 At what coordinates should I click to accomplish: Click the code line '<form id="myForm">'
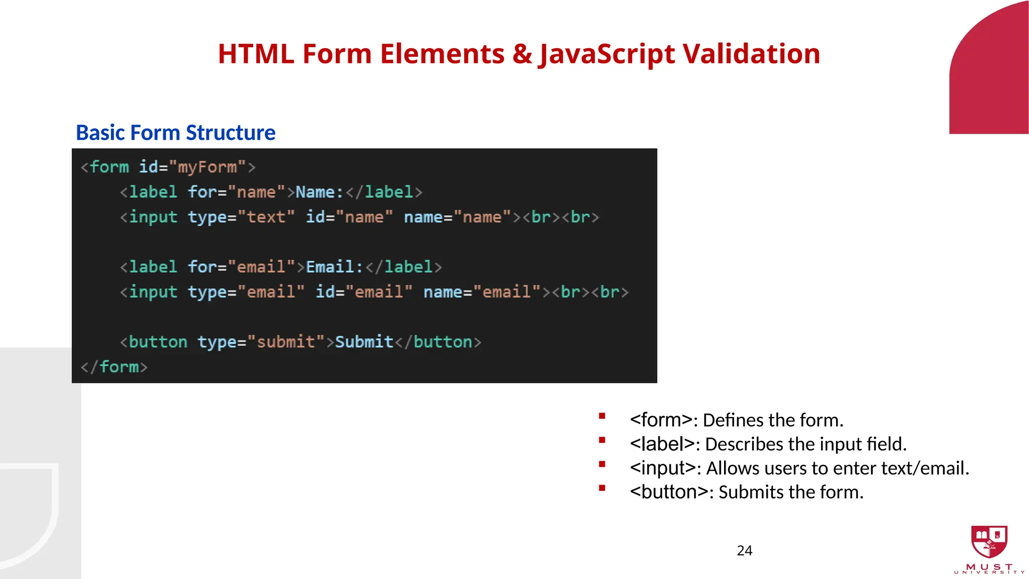tap(168, 167)
